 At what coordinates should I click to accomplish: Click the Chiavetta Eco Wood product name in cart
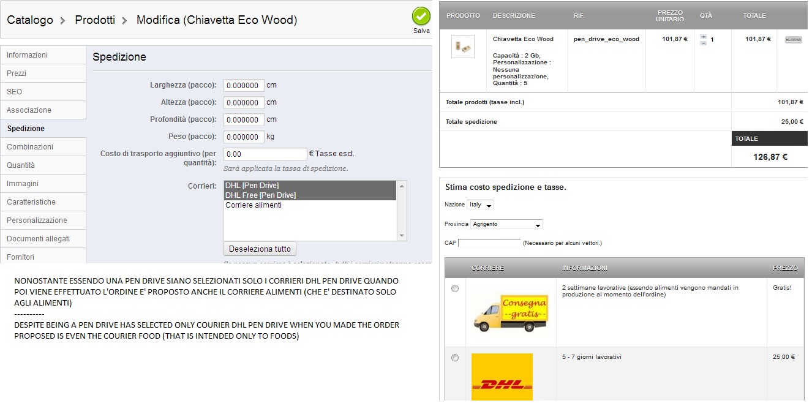[523, 39]
